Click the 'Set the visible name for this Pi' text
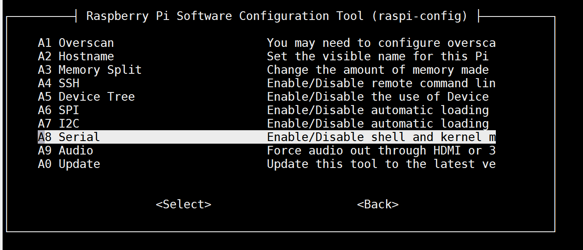583x250 pixels. (378, 56)
